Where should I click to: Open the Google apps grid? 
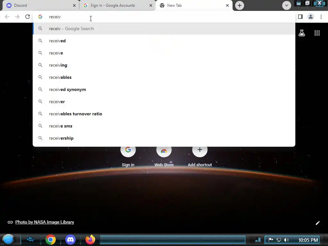tap(317, 33)
